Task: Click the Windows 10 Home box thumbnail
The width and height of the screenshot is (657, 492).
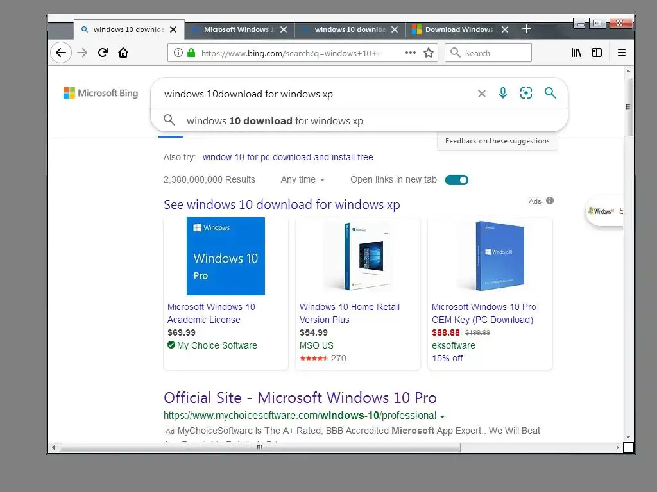Action: pyautogui.click(x=358, y=256)
